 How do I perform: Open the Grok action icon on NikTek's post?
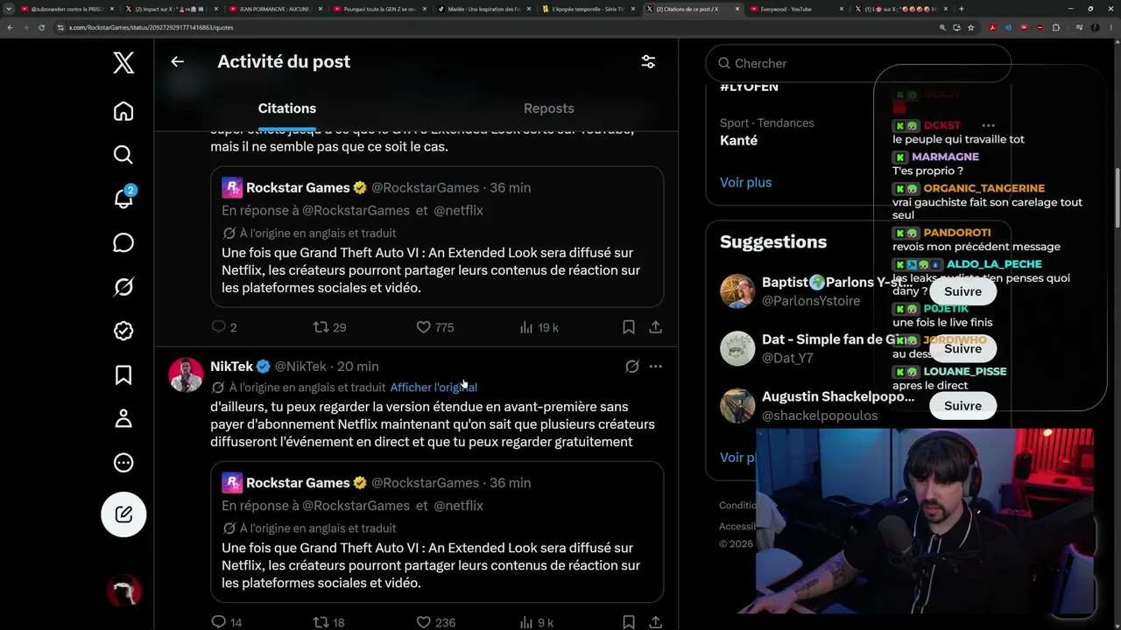pos(631,367)
